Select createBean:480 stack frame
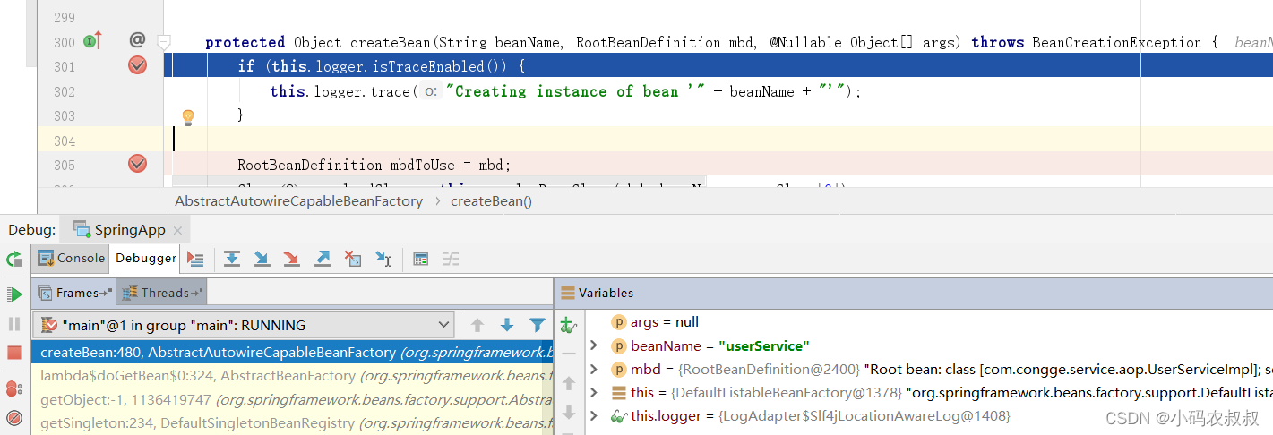This screenshot has width=1273, height=435. (292, 353)
